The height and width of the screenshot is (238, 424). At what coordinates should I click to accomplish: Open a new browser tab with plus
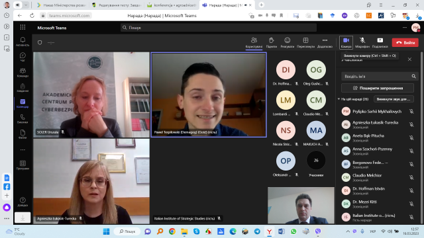pos(261,5)
